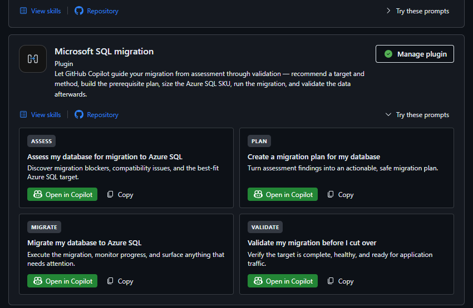Click Copilot icon in Assess card button
Viewport: 473px width, 308px height.
coord(38,194)
